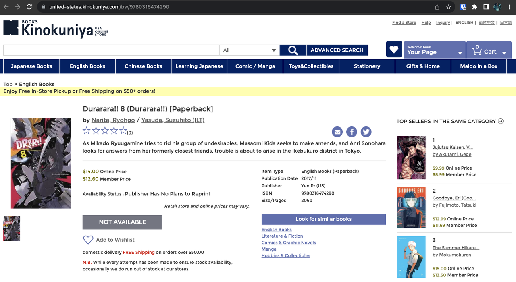Select the small cover thumbnail
Image resolution: width=516 pixels, height=282 pixels.
12,228
